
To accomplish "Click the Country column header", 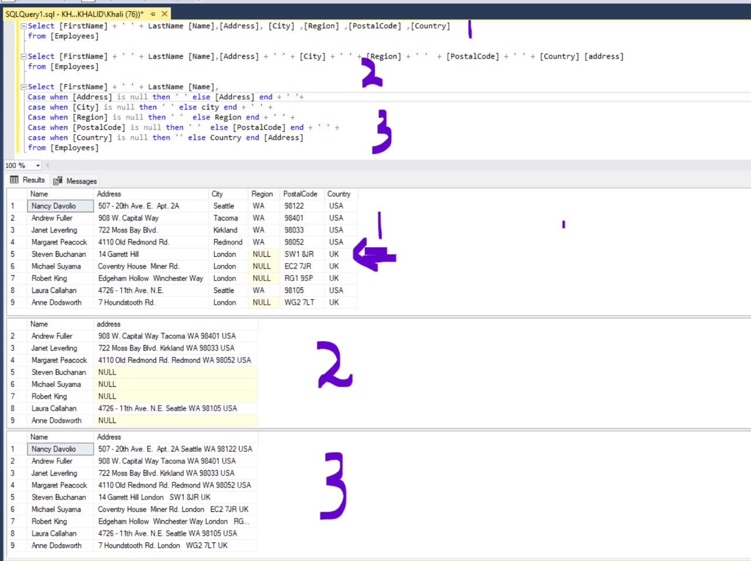I will tap(340, 194).
